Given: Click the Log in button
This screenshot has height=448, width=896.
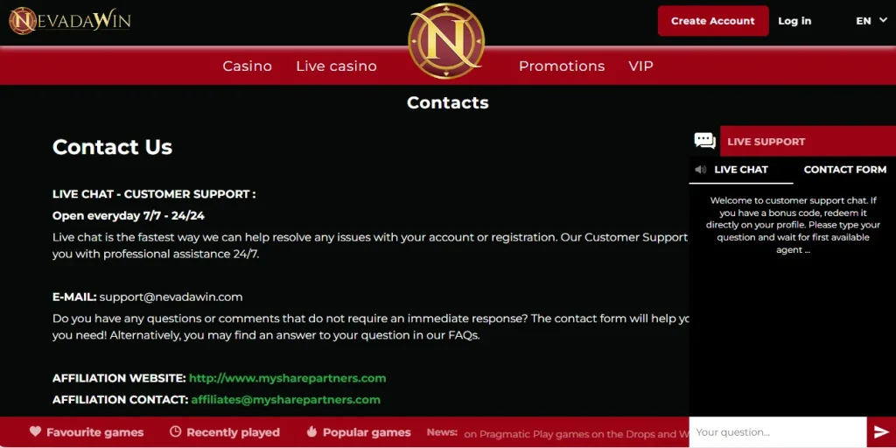Looking at the screenshot, I should pyautogui.click(x=794, y=21).
